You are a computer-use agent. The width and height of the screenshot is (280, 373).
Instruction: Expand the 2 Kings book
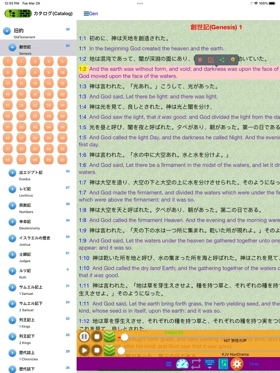pyautogui.click(x=12, y=337)
